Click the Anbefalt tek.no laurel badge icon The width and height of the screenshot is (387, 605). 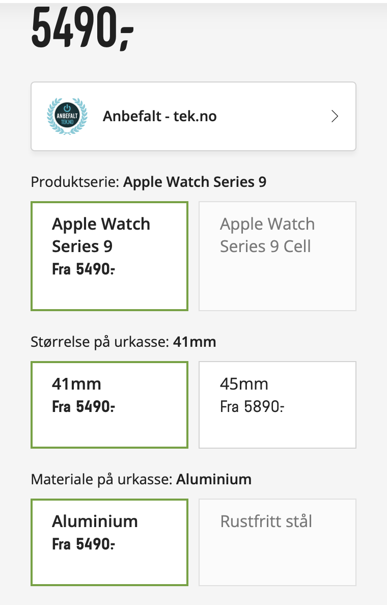[x=67, y=116]
